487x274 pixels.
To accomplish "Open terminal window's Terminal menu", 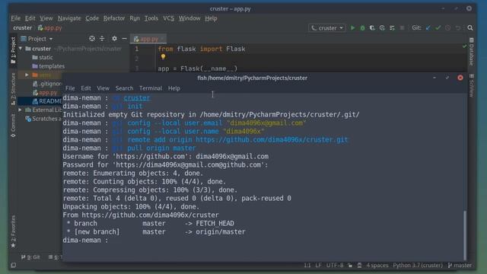I will pyautogui.click(x=151, y=88).
